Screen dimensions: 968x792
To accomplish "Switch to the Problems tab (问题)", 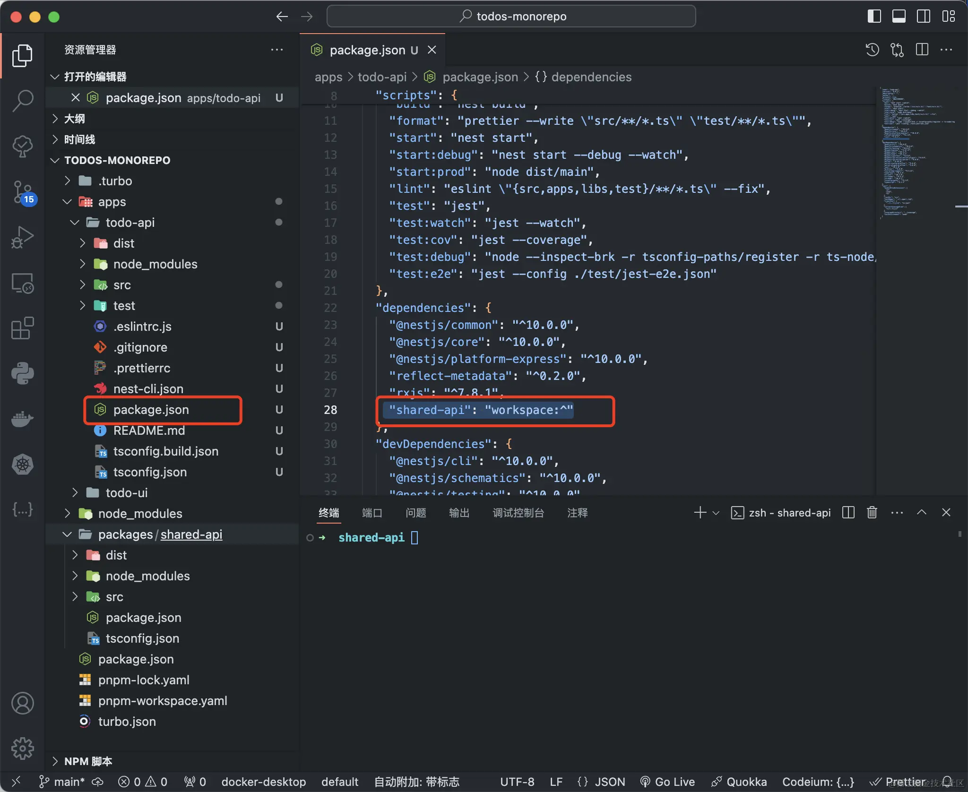I will pos(416,513).
